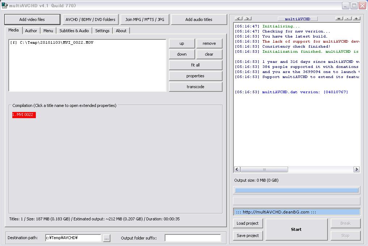Click the fit all button

tap(195, 65)
